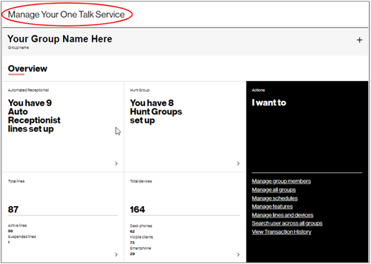Image resolution: width=371 pixels, height=264 pixels.
Task: Select Your Group Name Here header
Action: click(59, 39)
